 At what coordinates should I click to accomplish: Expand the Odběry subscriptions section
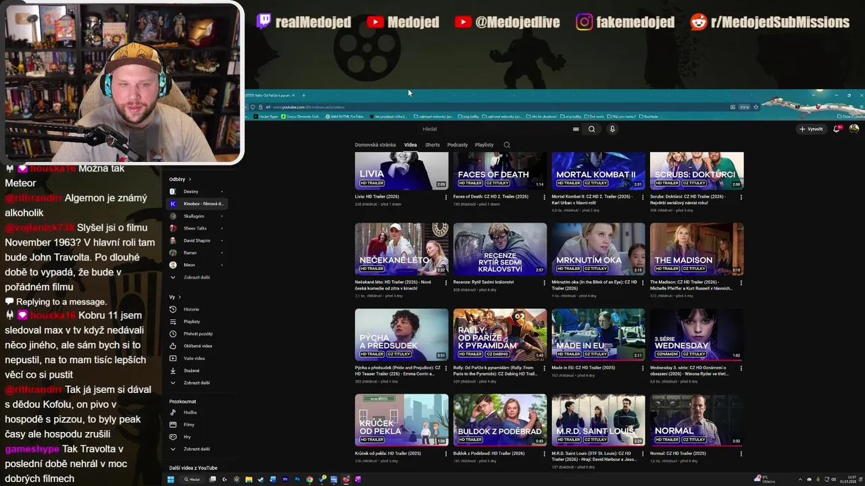pos(180,180)
